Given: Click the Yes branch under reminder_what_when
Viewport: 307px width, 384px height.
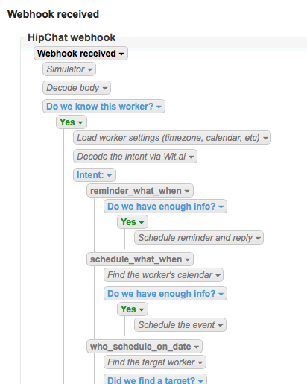Looking at the screenshot, I should 133,222.
